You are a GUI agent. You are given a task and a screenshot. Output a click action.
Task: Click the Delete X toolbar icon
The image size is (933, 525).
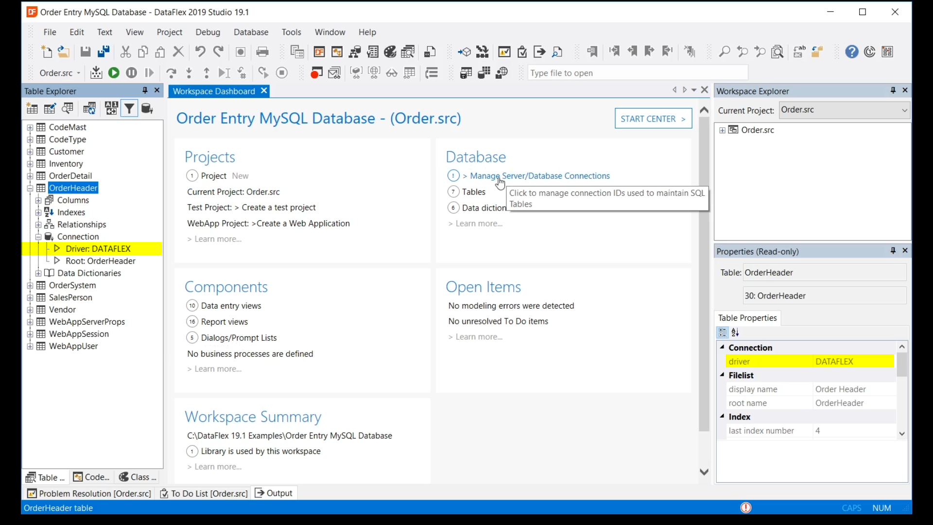pos(178,52)
